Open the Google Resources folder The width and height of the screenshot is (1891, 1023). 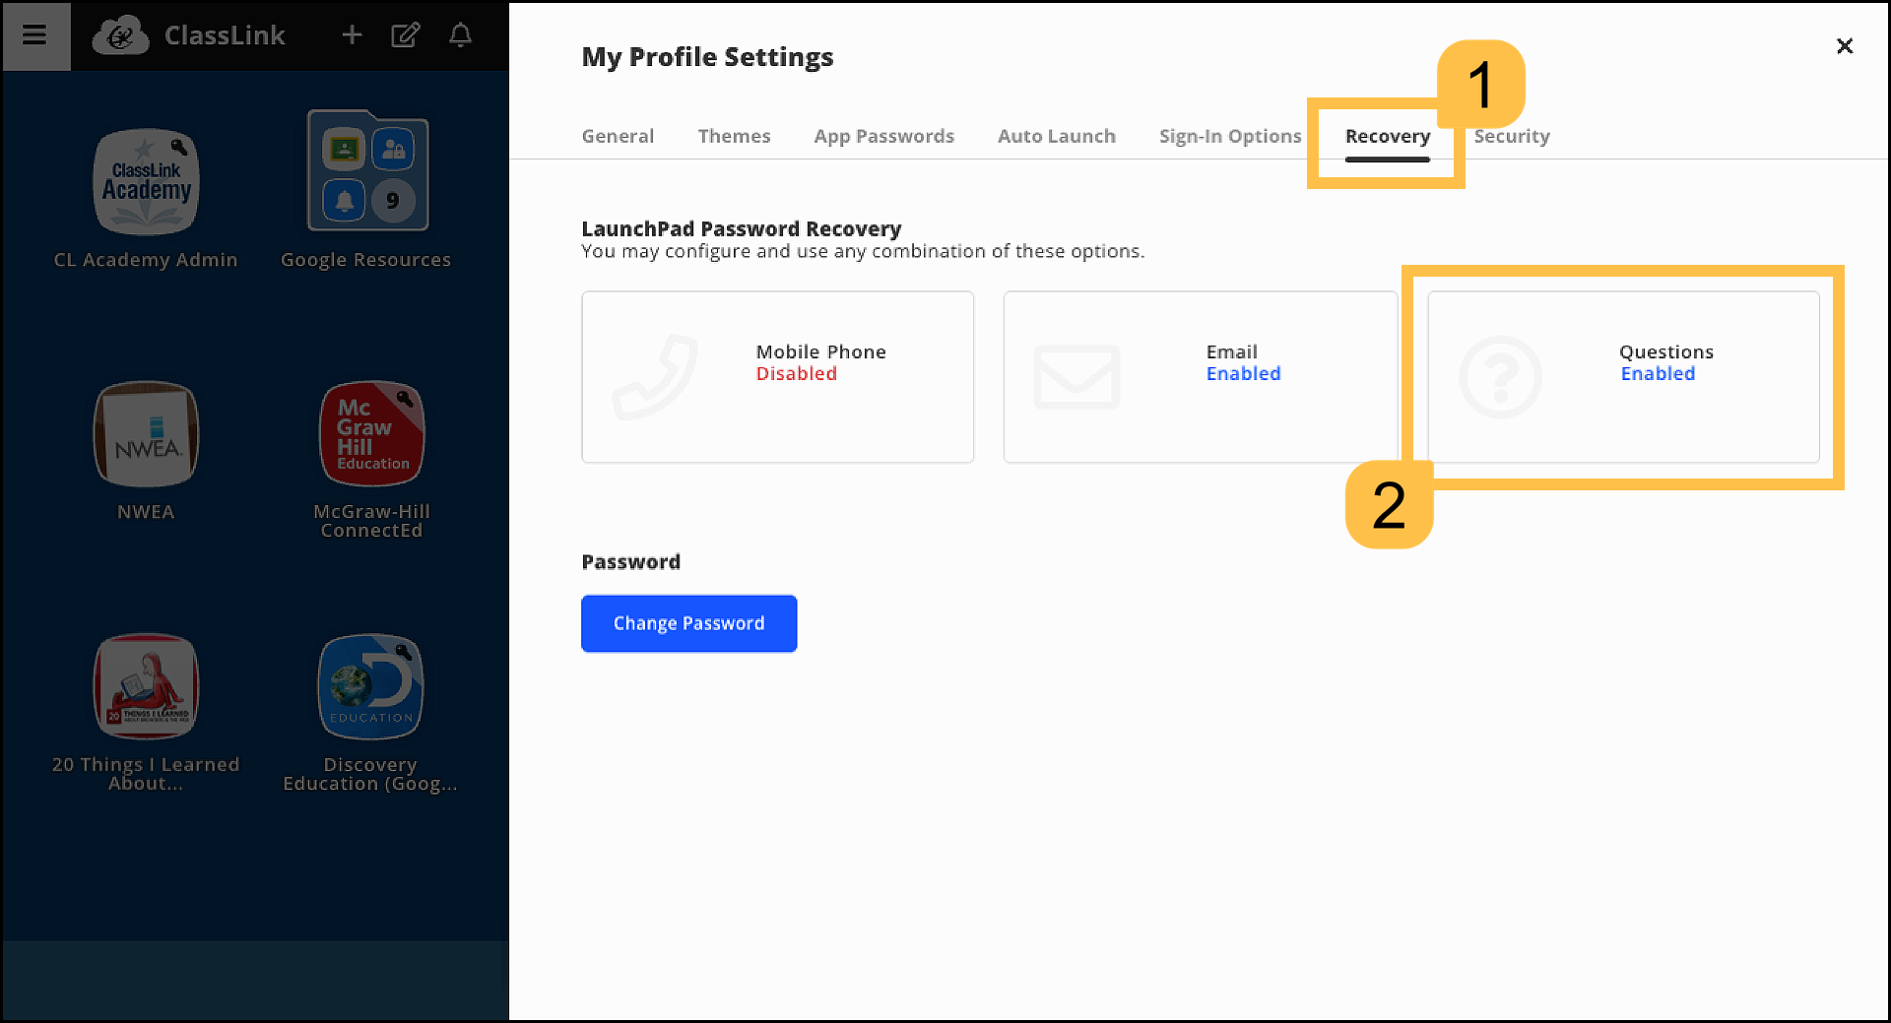(x=367, y=170)
